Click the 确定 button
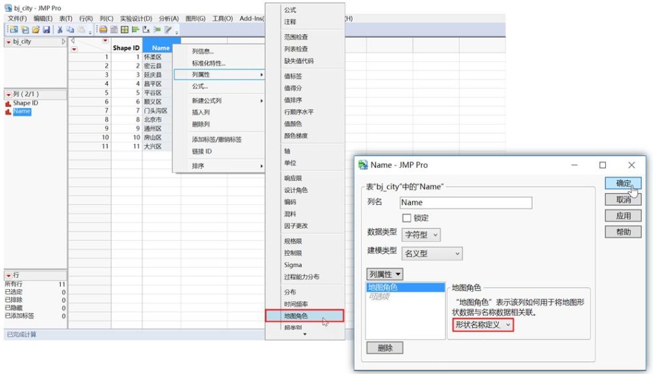Screen dimensions: 653x374 (x=623, y=183)
